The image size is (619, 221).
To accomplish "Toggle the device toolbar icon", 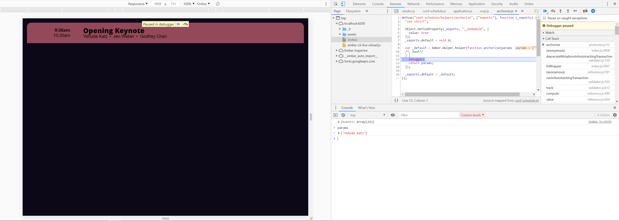I will pyautogui.click(x=343, y=4).
